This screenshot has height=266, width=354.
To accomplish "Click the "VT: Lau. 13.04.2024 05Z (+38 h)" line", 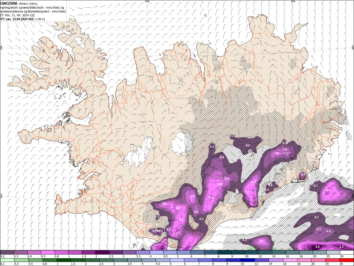I will [23, 19].
